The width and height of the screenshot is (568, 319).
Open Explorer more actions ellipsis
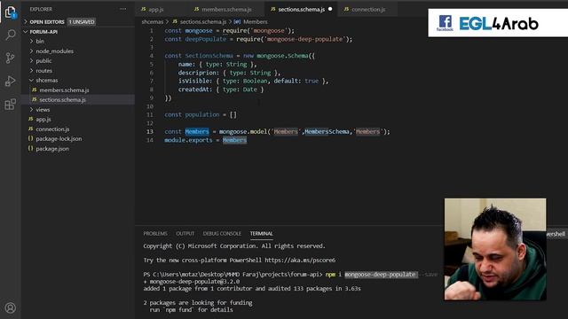pyautogui.click(x=123, y=9)
